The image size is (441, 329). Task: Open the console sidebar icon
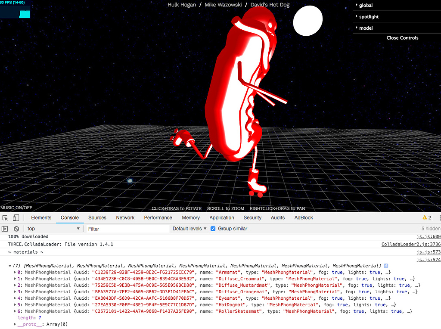pos(5,228)
